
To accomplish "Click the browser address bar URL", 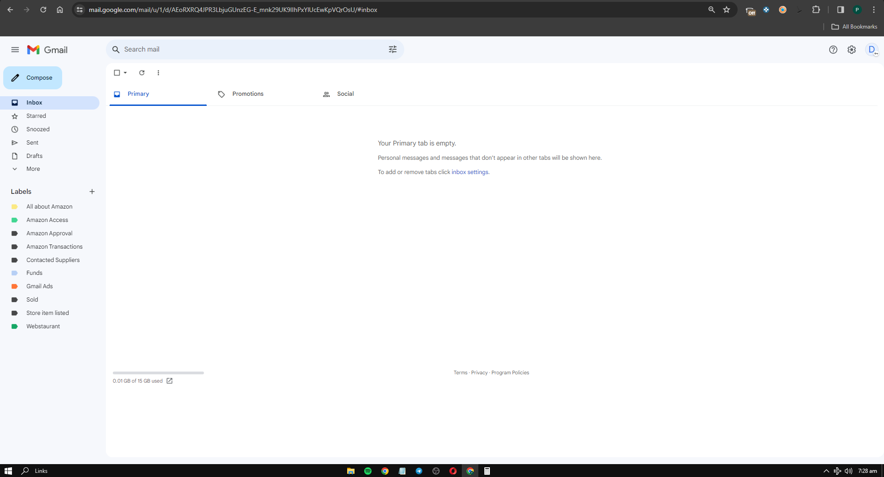I will pyautogui.click(x=233, y=10).
